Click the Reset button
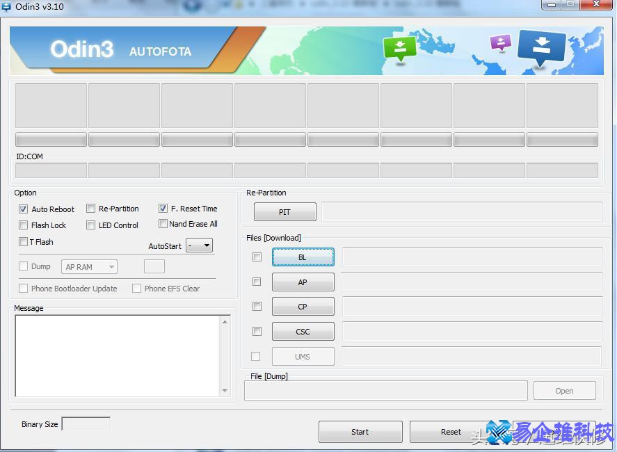 (451, 432)
